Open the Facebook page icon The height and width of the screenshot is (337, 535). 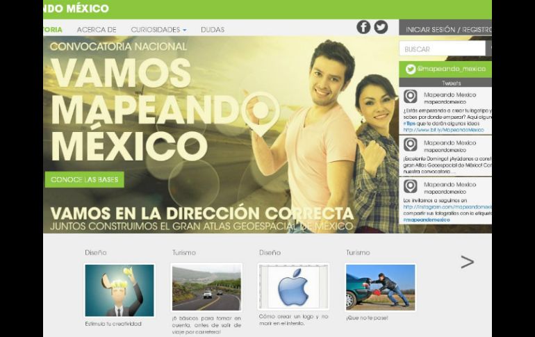coord(363,27)
